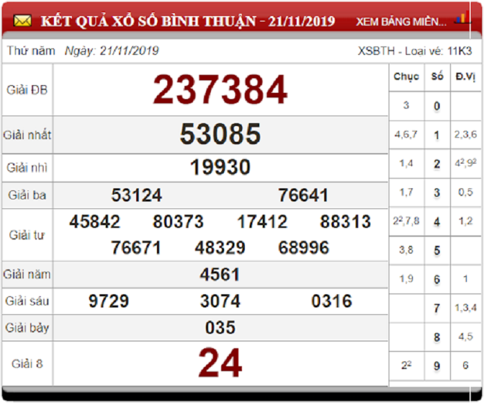Select fourth prize number 80373
This screenshot has height=403, width=484.
click(178, 222)
